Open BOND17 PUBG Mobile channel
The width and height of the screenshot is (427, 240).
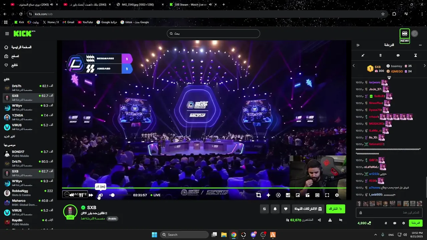pyautogui.click(x=28, y=154)
